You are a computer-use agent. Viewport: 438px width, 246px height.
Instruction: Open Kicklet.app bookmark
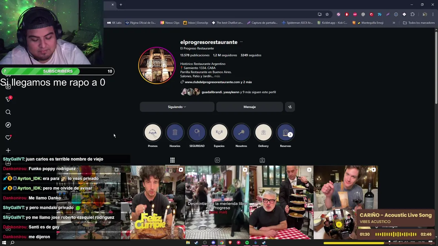click(332, 23)
